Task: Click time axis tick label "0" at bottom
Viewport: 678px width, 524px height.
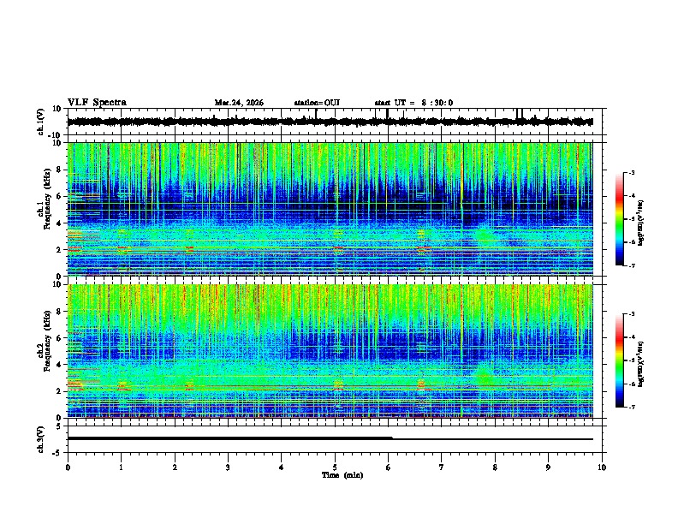Action: 68,467
